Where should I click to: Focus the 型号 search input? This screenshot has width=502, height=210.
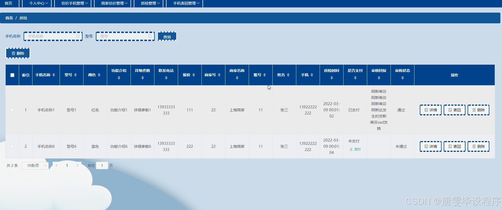125,36
